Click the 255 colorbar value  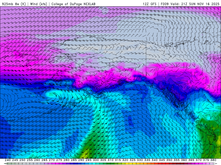pos(30,160)
